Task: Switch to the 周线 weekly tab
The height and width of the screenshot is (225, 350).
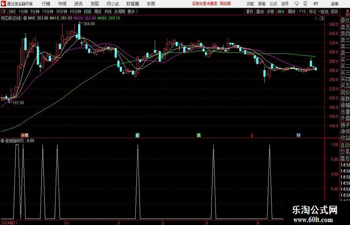Action: pyautogui.click(x=97, y=11)
